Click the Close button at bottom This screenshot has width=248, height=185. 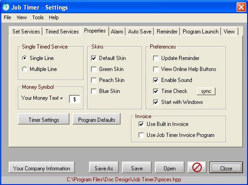226,168
